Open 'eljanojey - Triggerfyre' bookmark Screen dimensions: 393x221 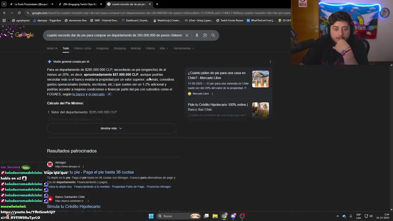[x=47, y=21]
